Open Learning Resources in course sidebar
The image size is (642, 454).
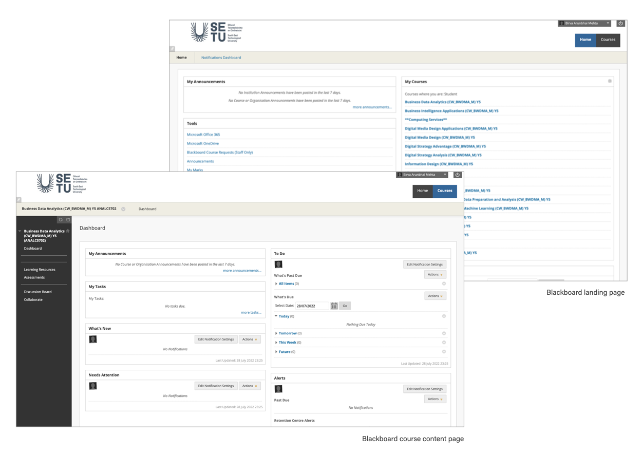pyautogui.click(x=40, y=270)
